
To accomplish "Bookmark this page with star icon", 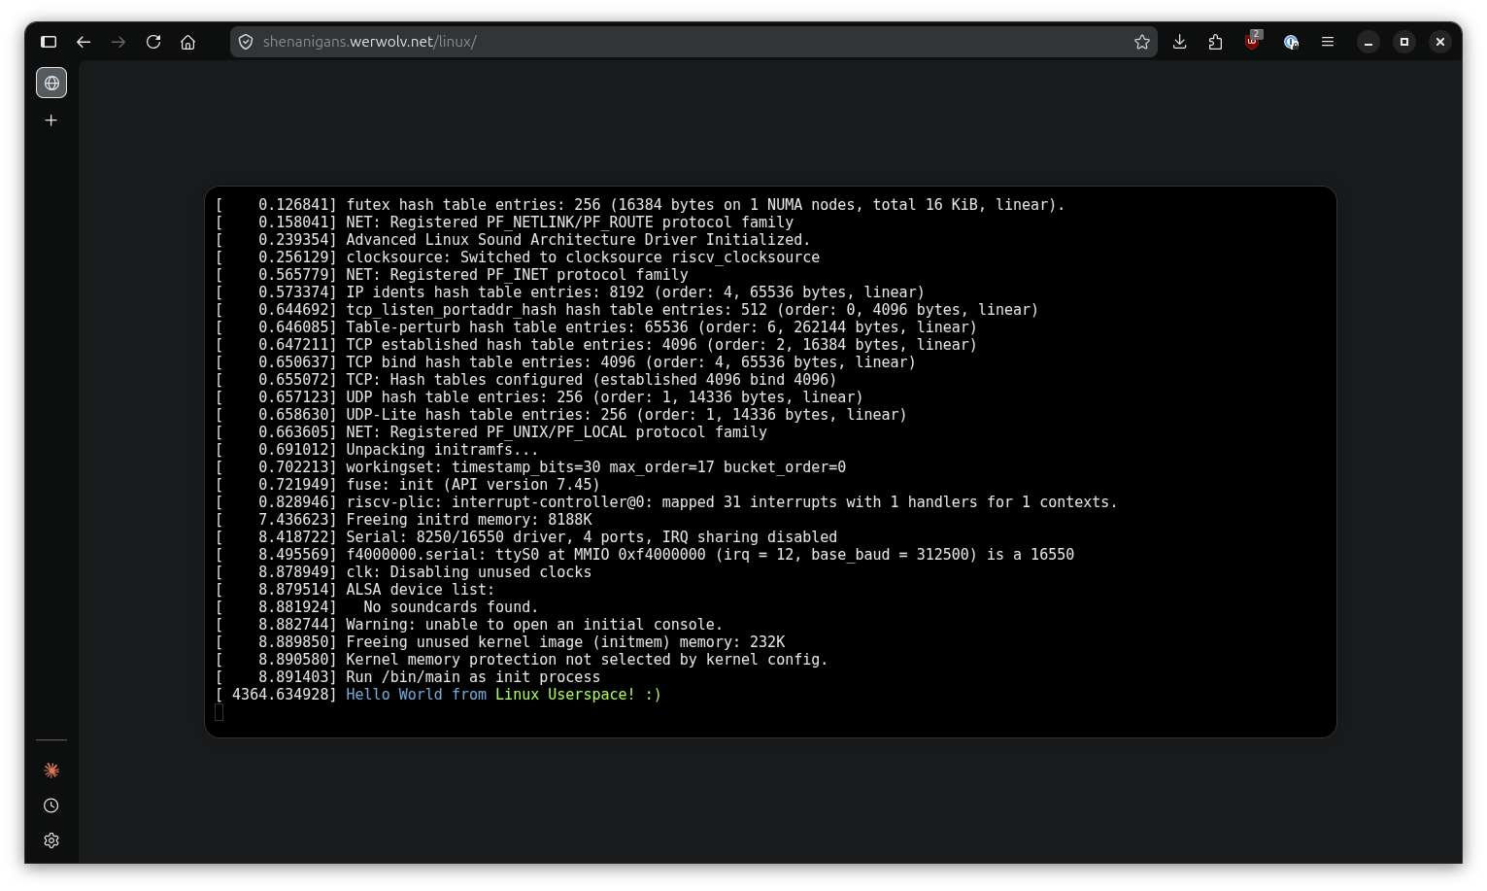I will (x=1142, y=42).
